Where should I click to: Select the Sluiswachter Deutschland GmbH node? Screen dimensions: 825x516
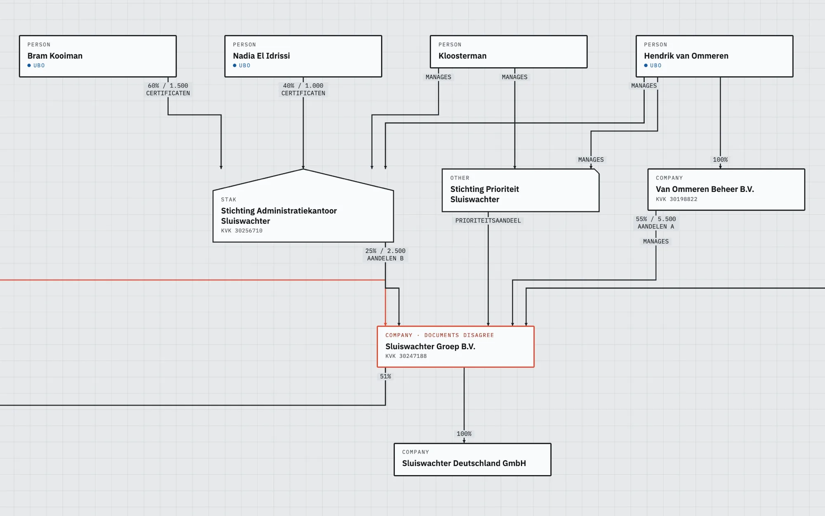pos(473,459)
